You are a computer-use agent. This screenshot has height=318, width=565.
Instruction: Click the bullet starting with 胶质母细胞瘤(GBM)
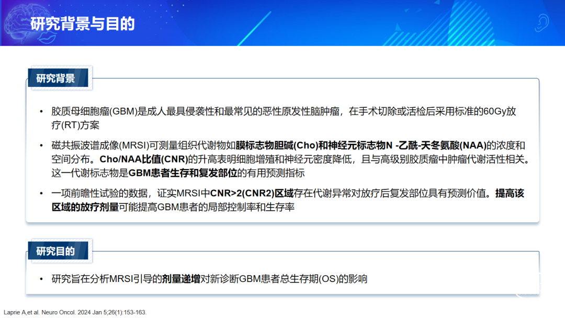(284, 118)
